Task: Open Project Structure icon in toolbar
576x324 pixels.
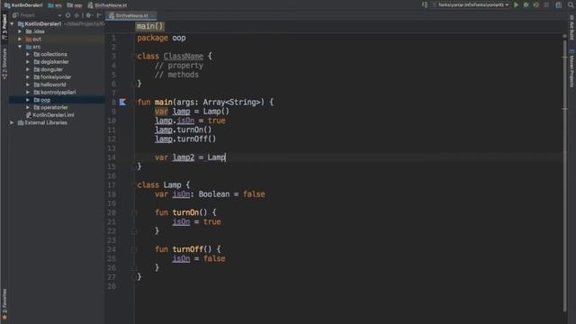Action: 558,5
